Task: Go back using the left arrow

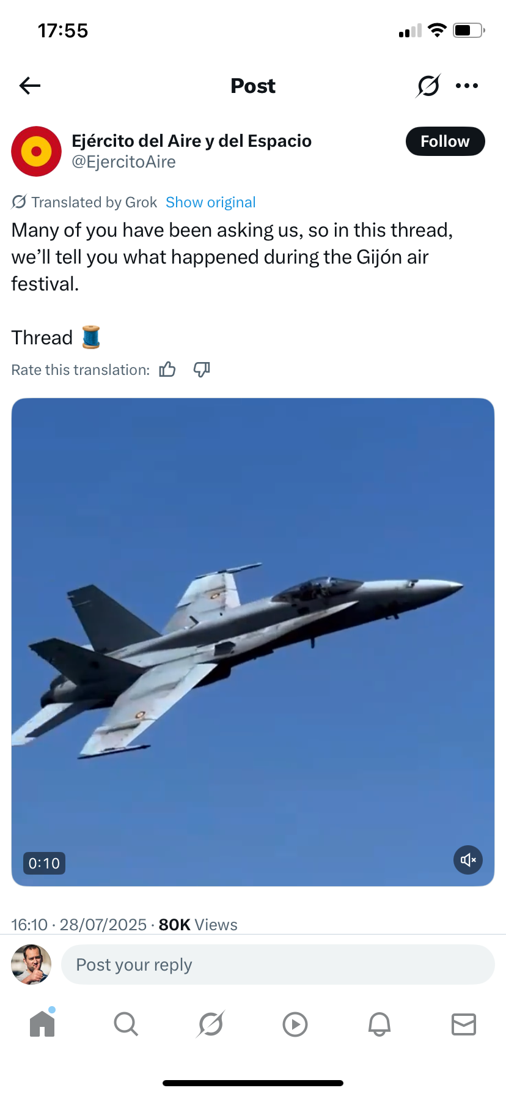Action: coord(30,86)
